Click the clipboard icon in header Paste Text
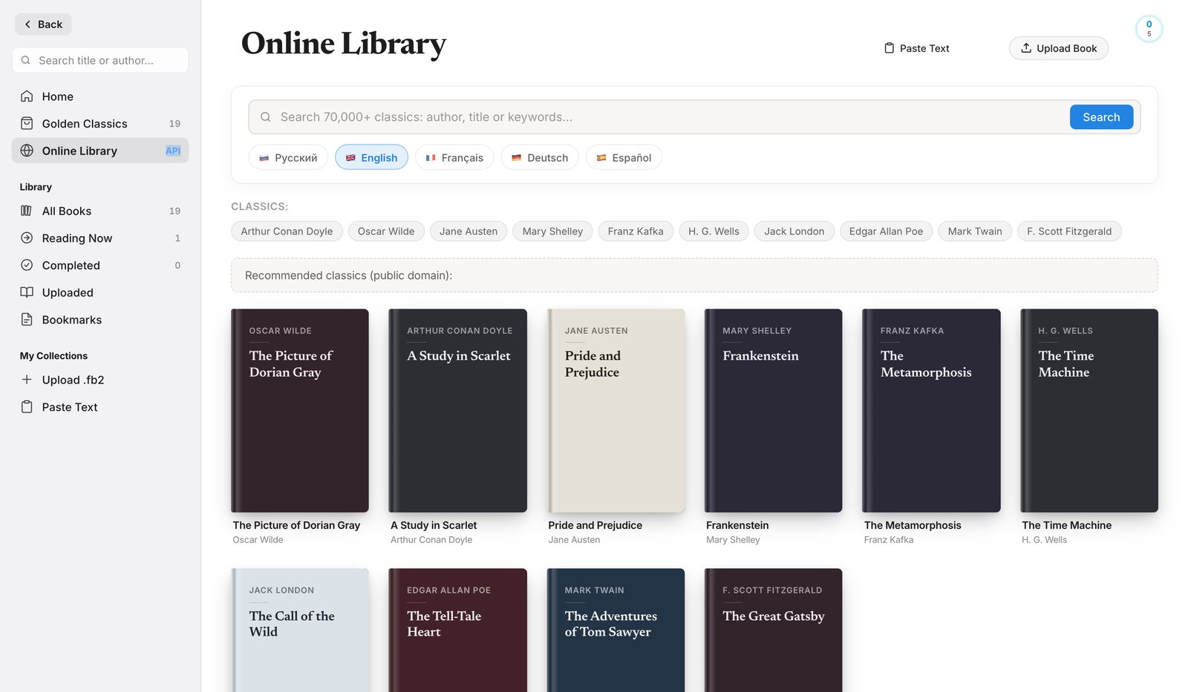The width and height of the screenshot is (1188, 692). coord(889,48)
